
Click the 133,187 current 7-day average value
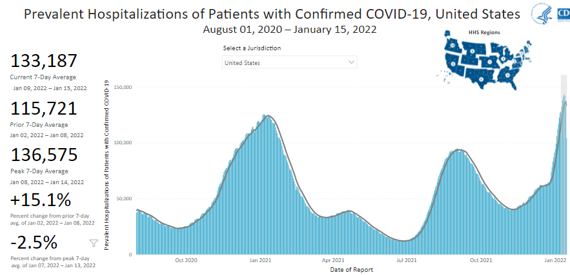pos(43,61)
